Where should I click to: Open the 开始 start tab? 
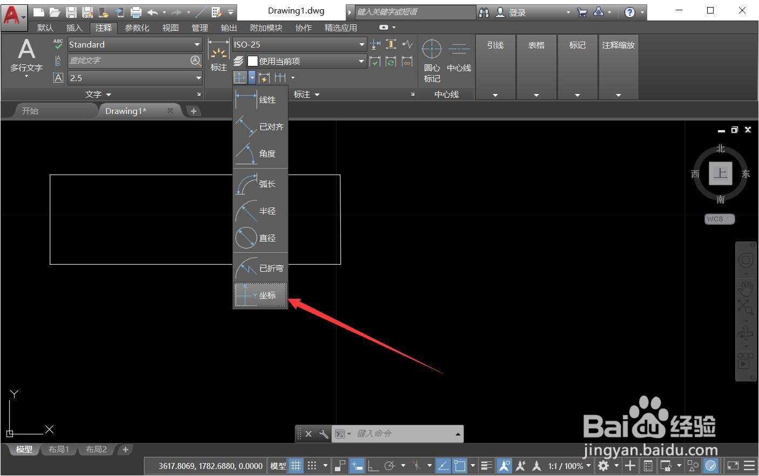pyautogui.click(x=30, y=111)
